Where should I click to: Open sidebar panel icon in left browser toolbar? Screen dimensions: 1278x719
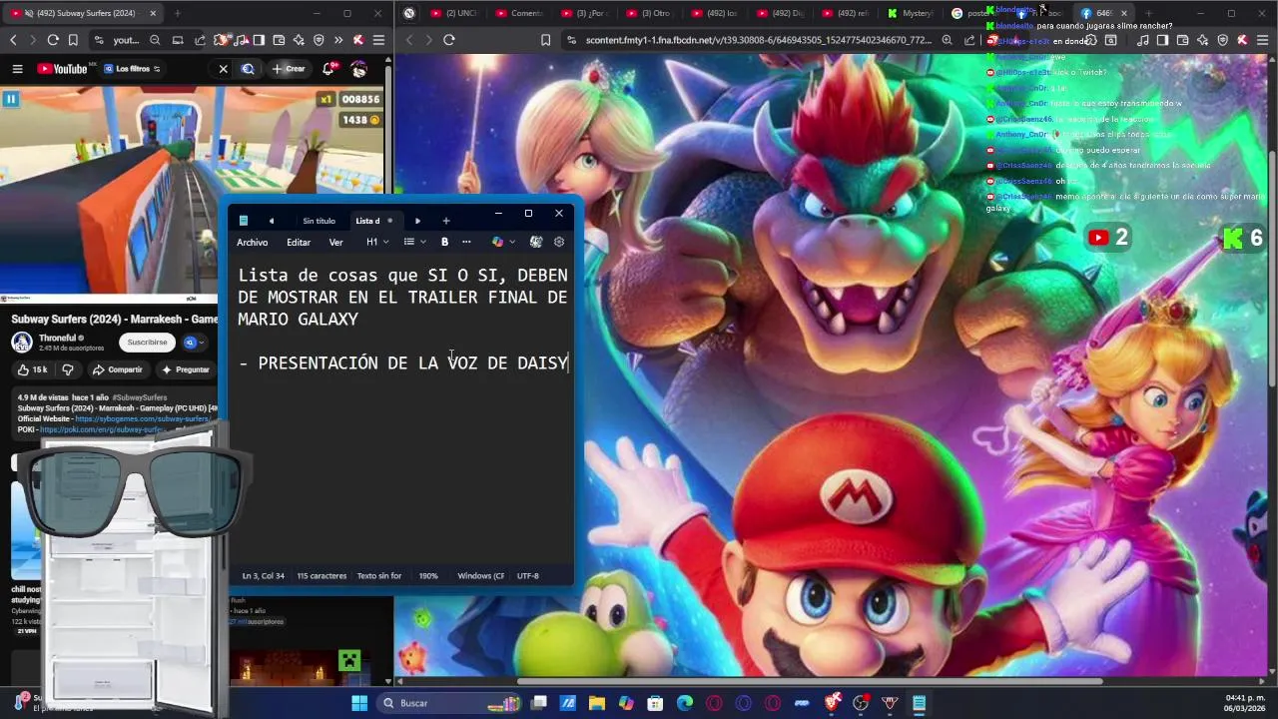[259, 40]
